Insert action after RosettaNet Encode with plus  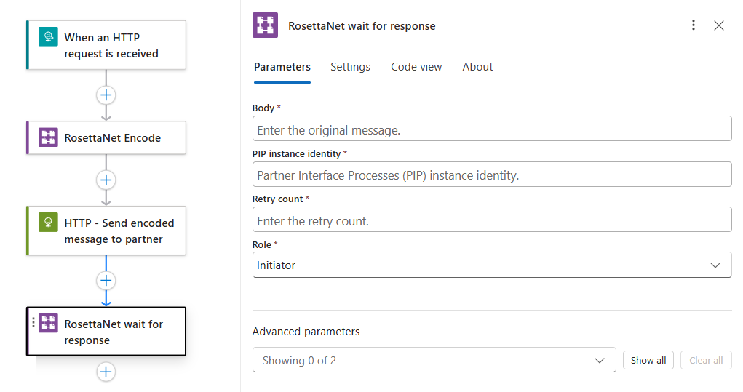(106, 180)
